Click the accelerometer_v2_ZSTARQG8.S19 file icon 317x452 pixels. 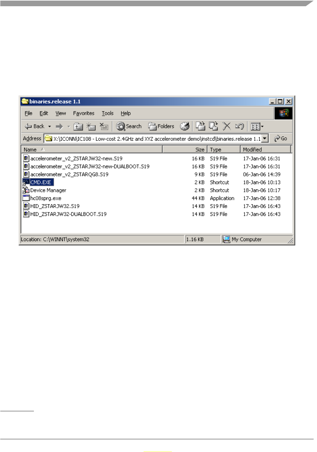click(x=26, y=174)
